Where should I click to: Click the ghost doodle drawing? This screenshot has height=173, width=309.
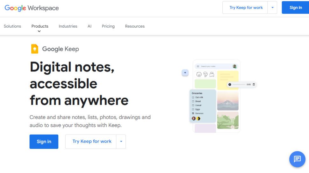212,75
